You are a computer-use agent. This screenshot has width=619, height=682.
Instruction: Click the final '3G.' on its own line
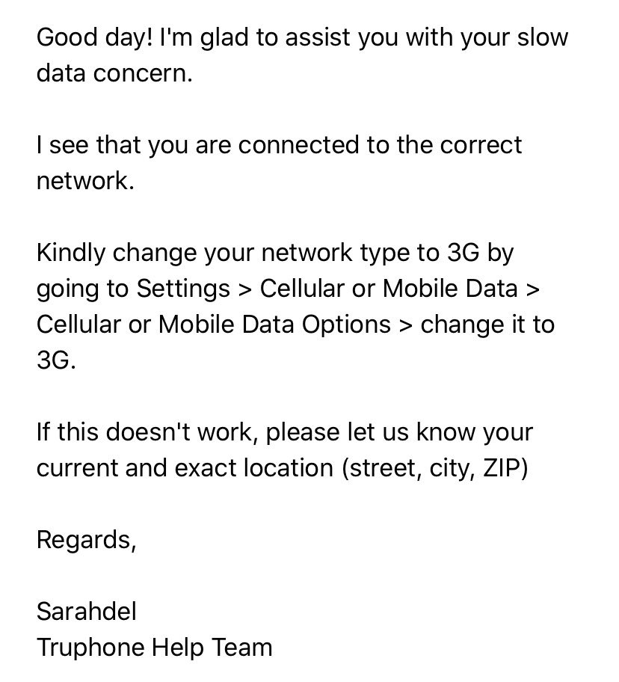click(x=56, y=360)
